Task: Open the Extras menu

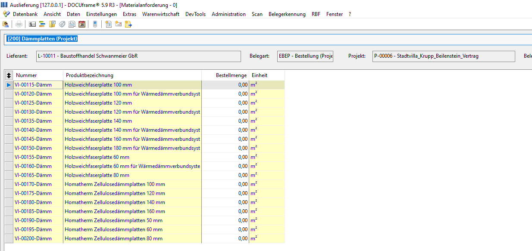Action: (x=129, y=14)
